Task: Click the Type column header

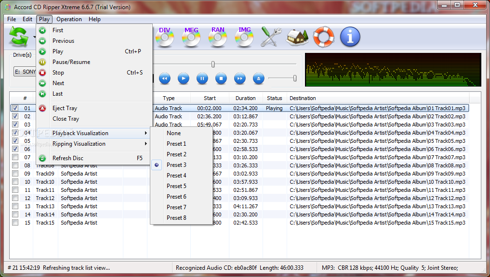Action: coord(169,98)
